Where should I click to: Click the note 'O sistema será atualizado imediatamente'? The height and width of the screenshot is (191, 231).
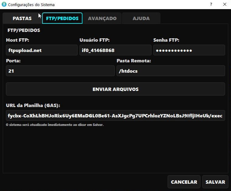55,125
